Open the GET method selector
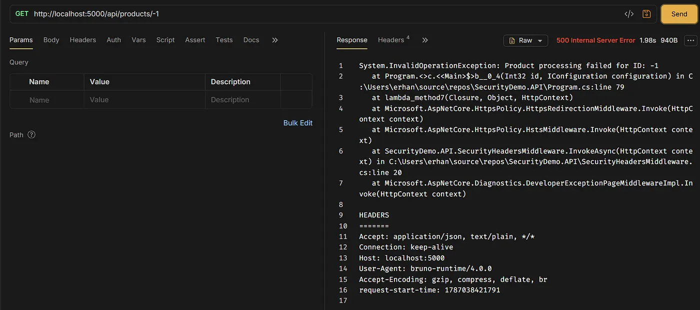This screenshot has width=700, height=310. (22, 14)
